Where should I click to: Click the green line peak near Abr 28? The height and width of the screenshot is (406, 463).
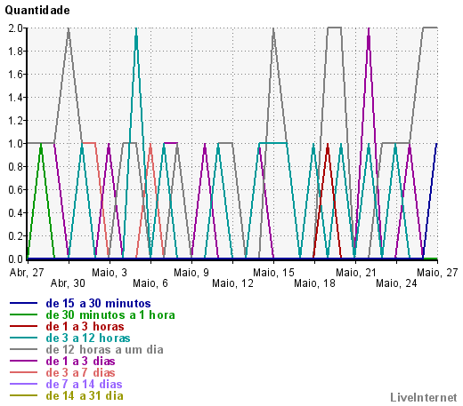[41, 144]
